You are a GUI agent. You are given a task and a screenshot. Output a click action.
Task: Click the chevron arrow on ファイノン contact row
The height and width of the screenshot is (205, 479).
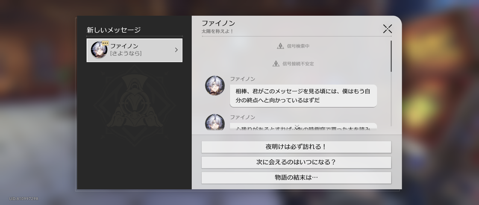176,50
